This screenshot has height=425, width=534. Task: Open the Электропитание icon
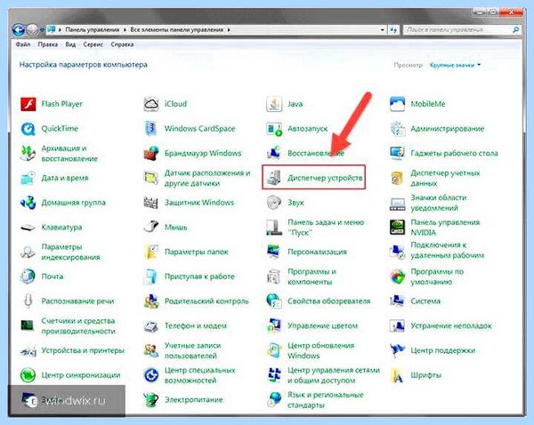coord(151,399)
